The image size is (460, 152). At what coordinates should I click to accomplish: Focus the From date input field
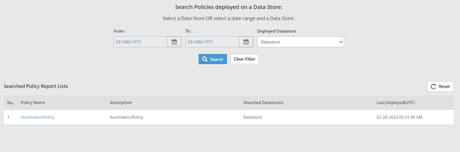click(140, 42)
